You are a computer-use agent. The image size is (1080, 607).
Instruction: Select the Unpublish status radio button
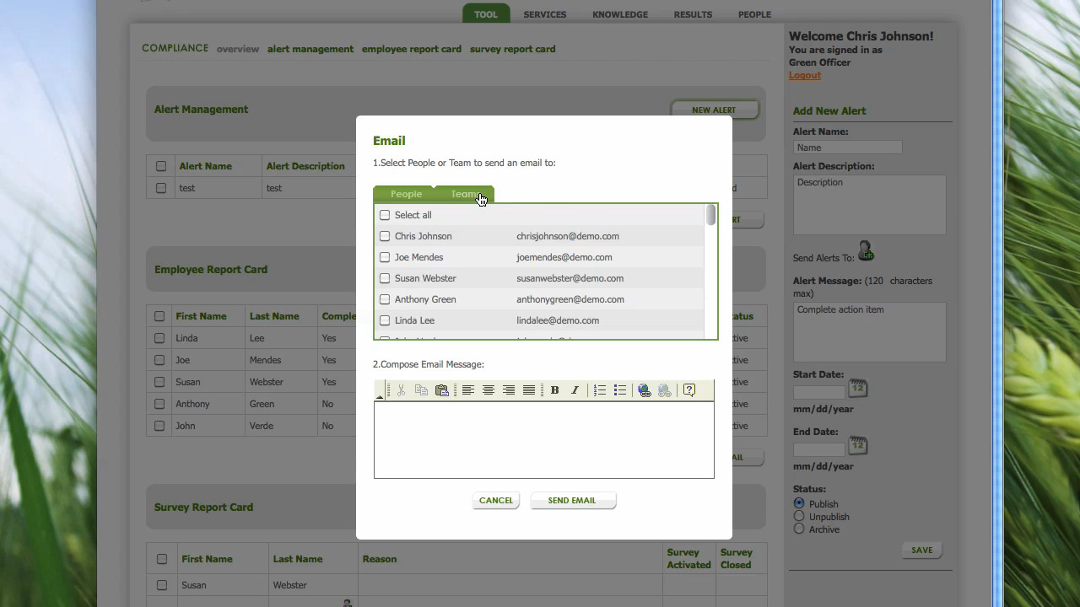pos(799,516)
